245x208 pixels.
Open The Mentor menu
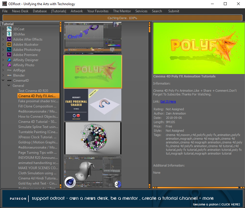122,11
